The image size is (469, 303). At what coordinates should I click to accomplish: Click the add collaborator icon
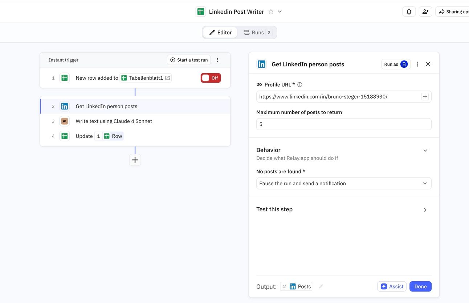pyautogui.click(x=425, y=12)
